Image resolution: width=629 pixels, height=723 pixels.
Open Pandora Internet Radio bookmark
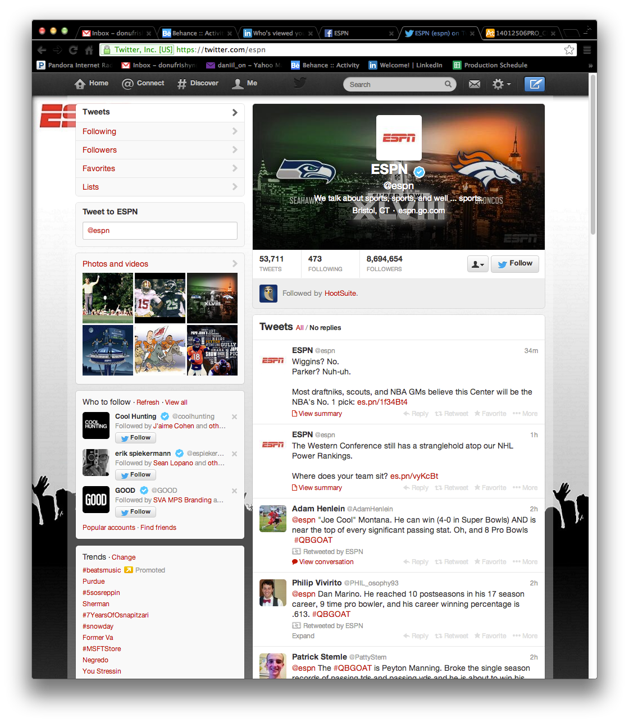coord(75,66)
